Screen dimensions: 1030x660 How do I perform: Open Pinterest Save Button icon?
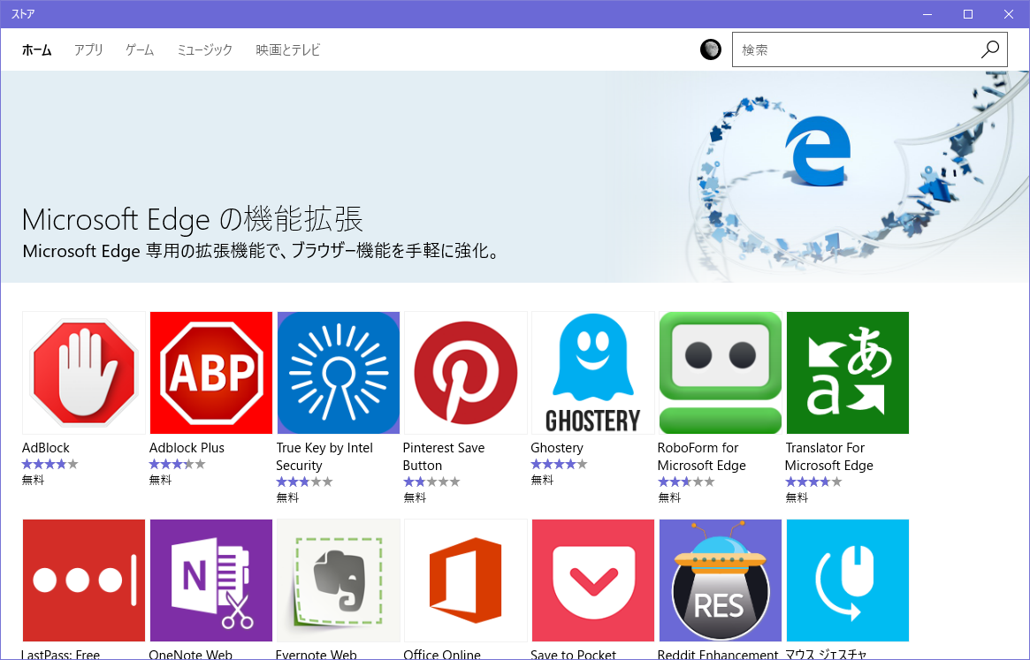(x=466, y=373)
